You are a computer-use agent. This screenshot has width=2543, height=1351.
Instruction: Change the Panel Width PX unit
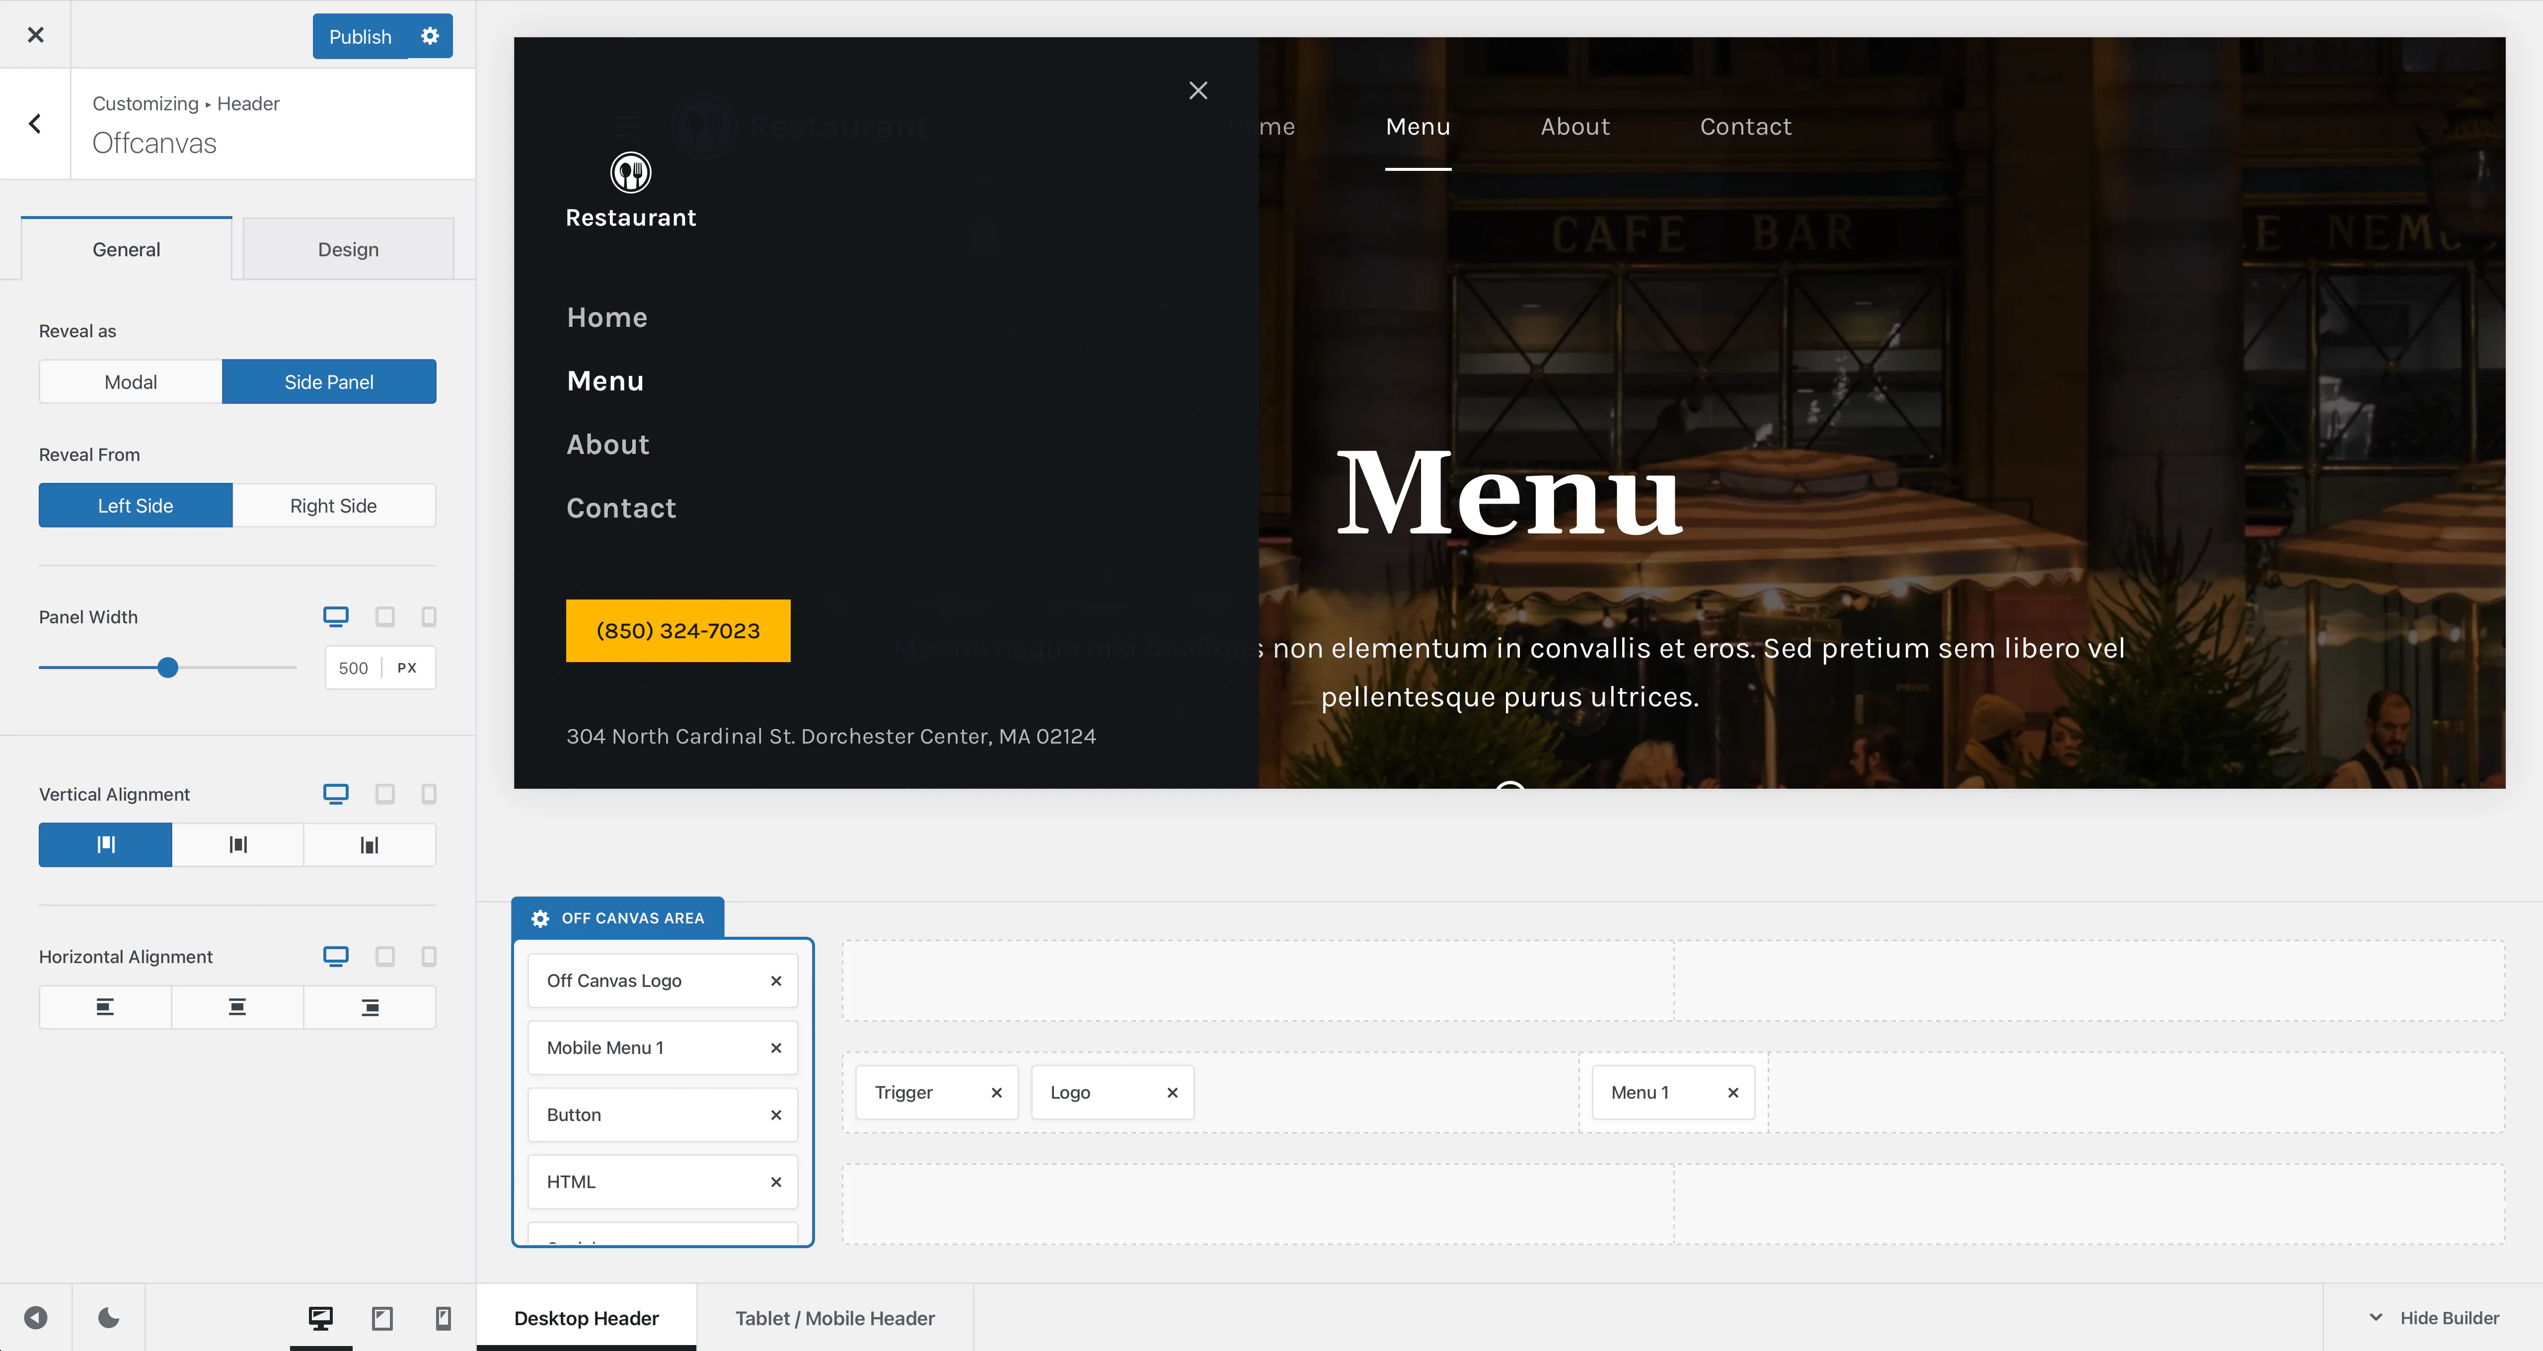407,668
